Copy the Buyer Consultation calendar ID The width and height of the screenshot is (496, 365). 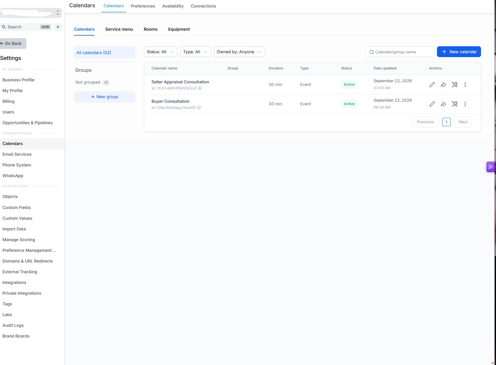tap(199, 107)
